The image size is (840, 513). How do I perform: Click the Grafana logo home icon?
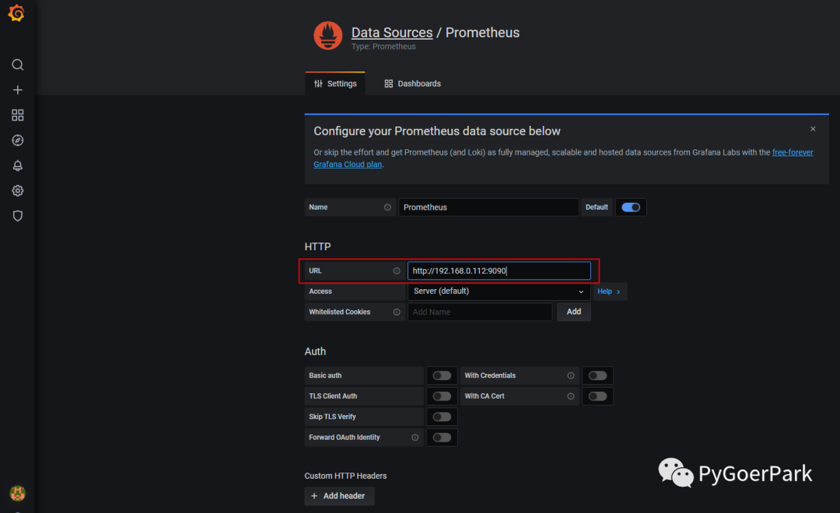pos(16,13)
